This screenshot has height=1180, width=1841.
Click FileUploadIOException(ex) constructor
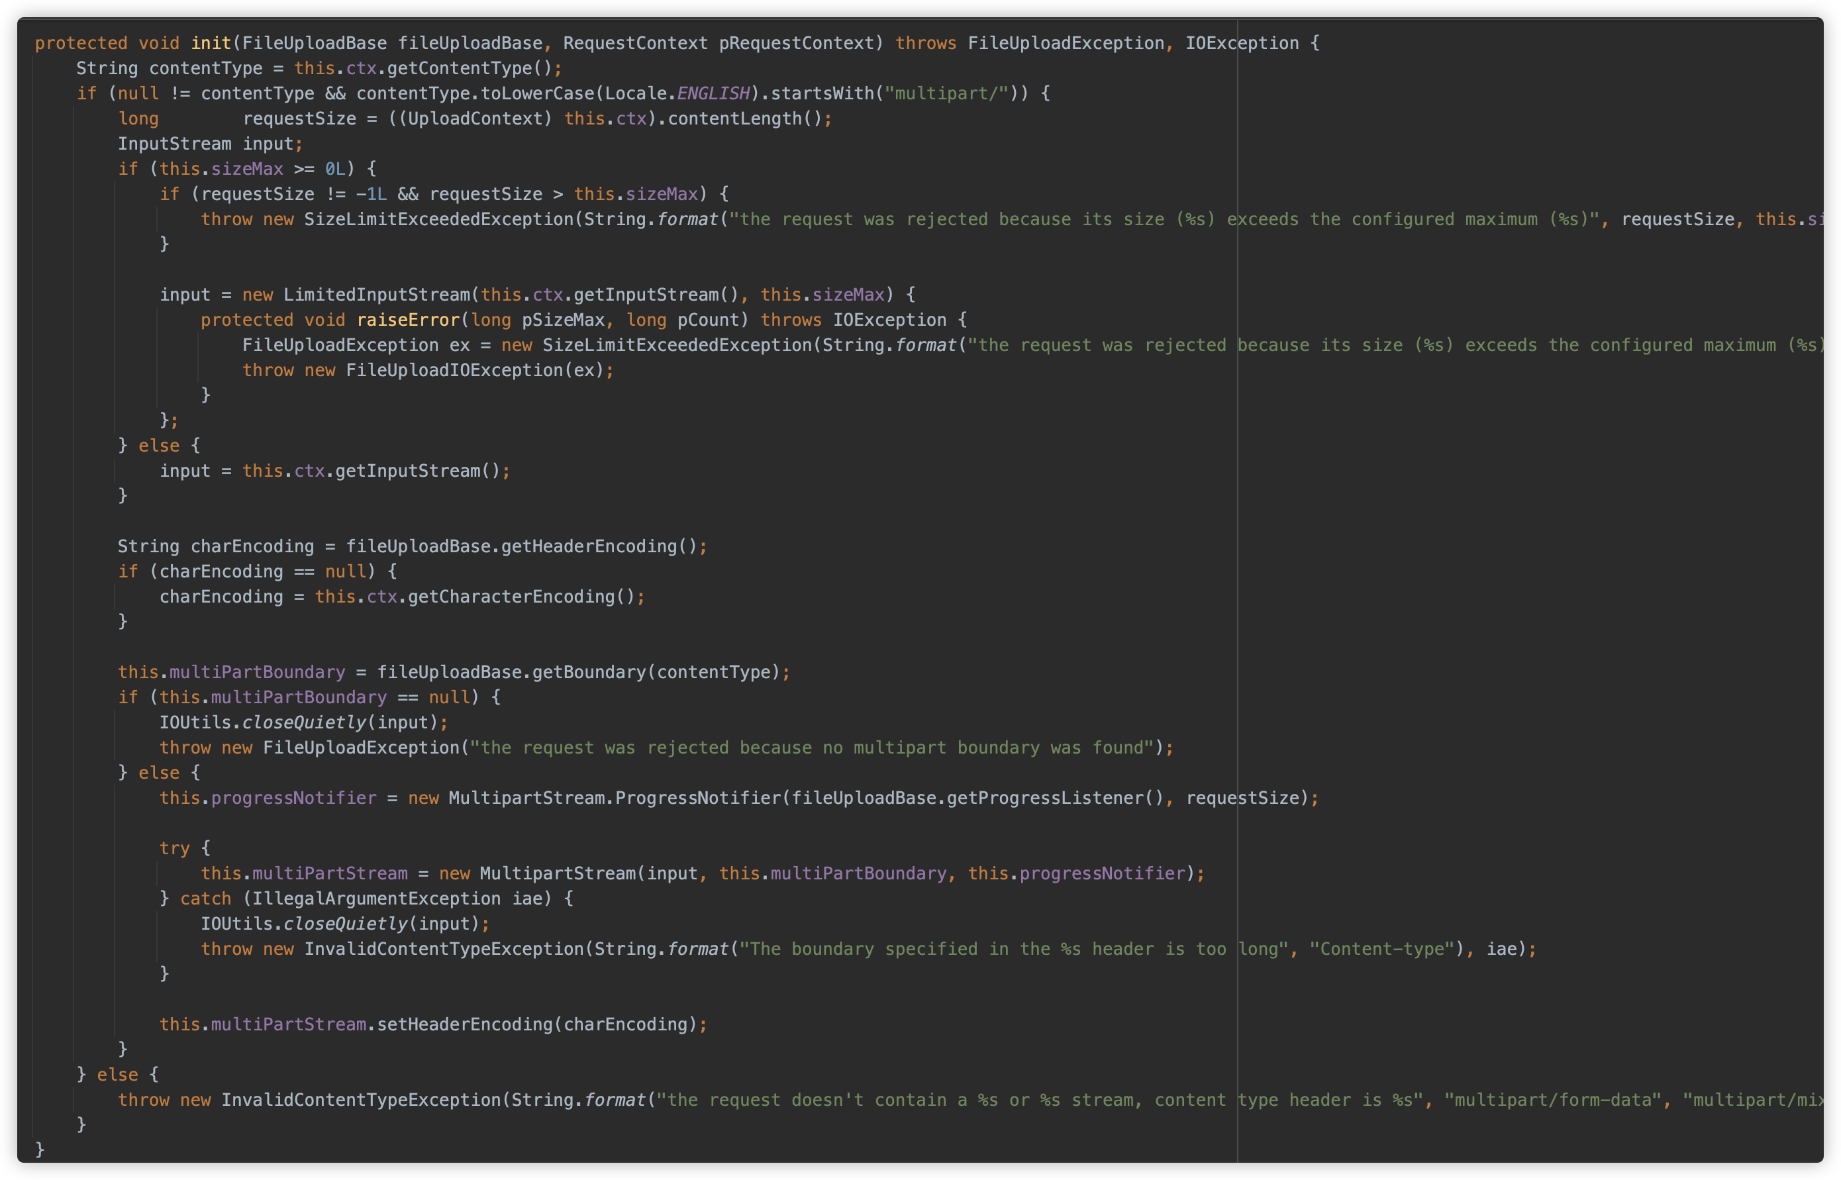pyautogui.click(x=475, y=370)
